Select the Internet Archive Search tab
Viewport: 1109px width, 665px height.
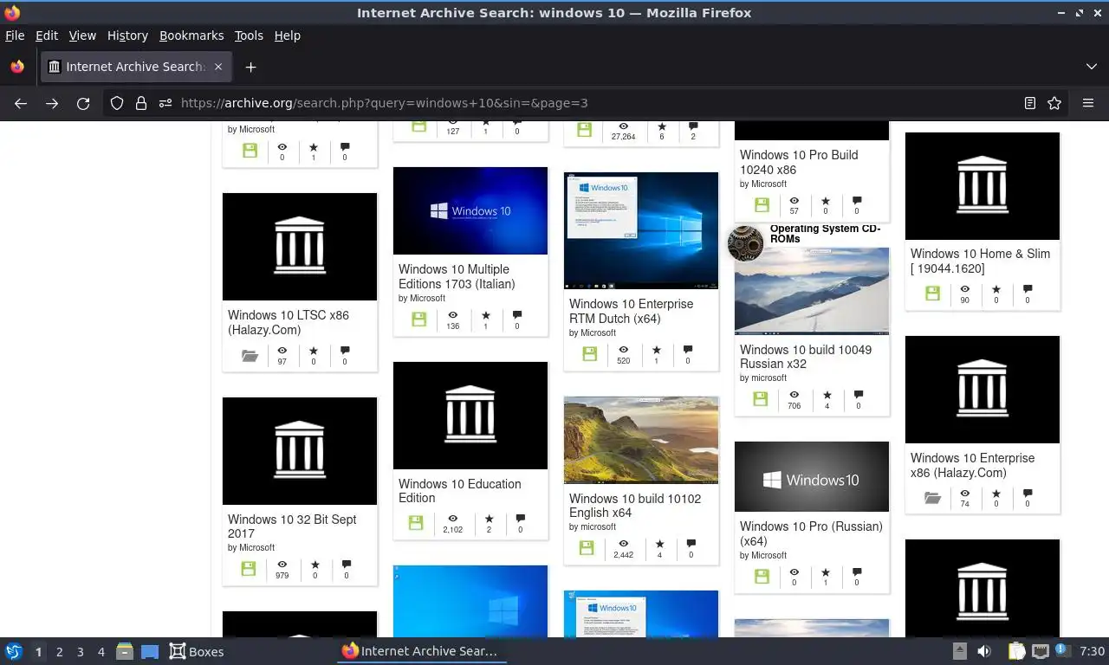tap(136, 67)
